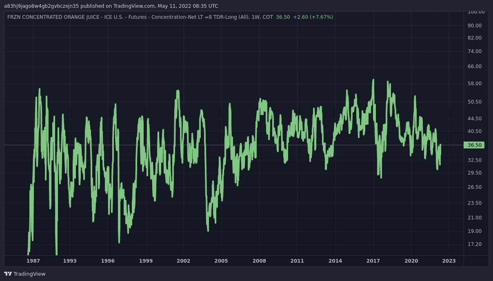
Task: Click the 90.00 price scale label
Action: (x=475, y=26)
